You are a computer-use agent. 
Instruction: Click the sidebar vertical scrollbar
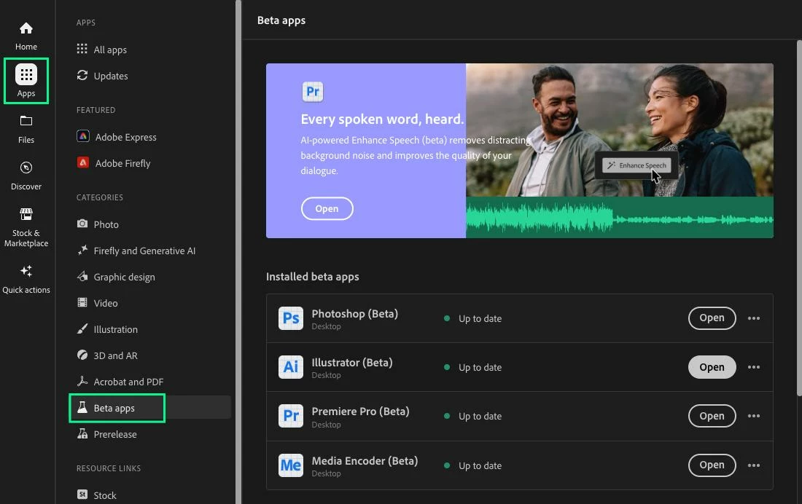(238, 252)
